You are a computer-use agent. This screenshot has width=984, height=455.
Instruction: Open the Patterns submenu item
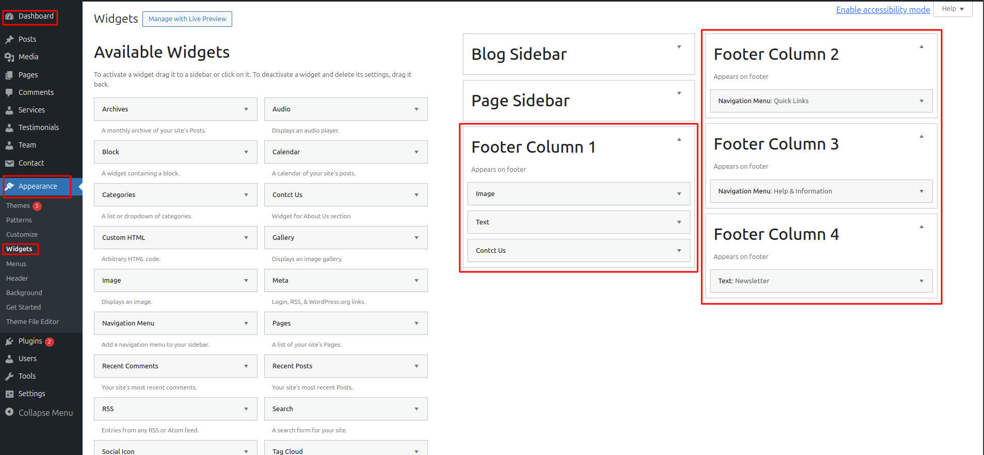(x=19, y=220)
